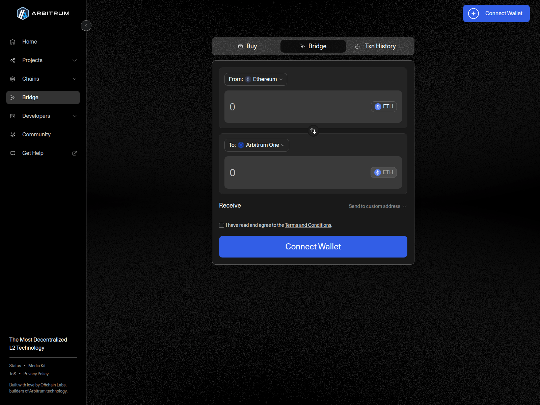Click the large Connect Wallet button
540x405 pixels.
click(x=313, y=247)
